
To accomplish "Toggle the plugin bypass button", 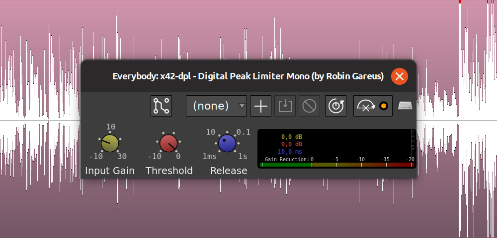I will tap(373, 106).
